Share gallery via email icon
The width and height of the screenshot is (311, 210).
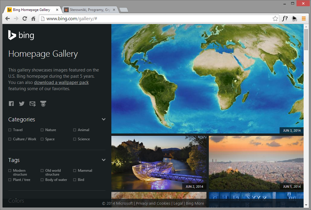tap(33, 104)
